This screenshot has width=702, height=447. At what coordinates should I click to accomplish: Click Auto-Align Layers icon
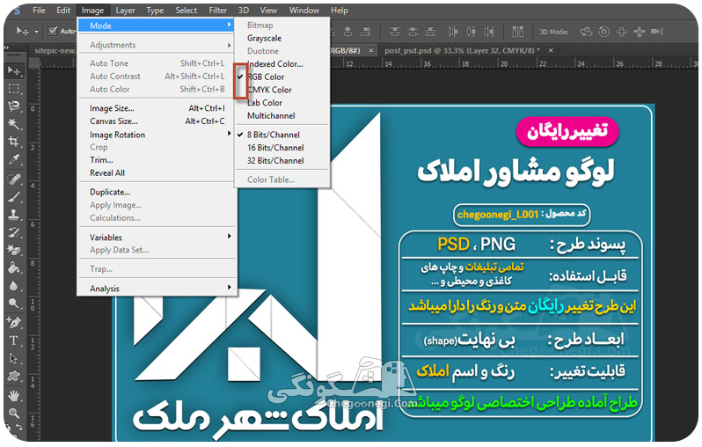[x=517, y=32]
